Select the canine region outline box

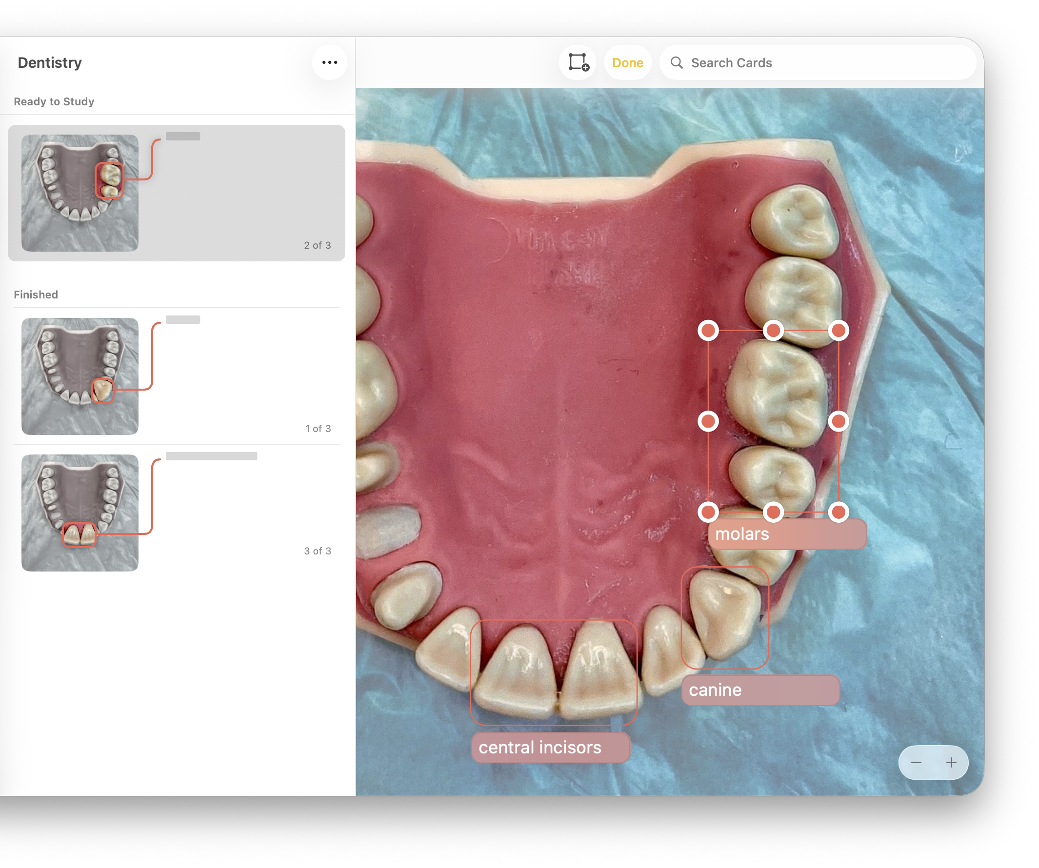(x=725, y=618)
